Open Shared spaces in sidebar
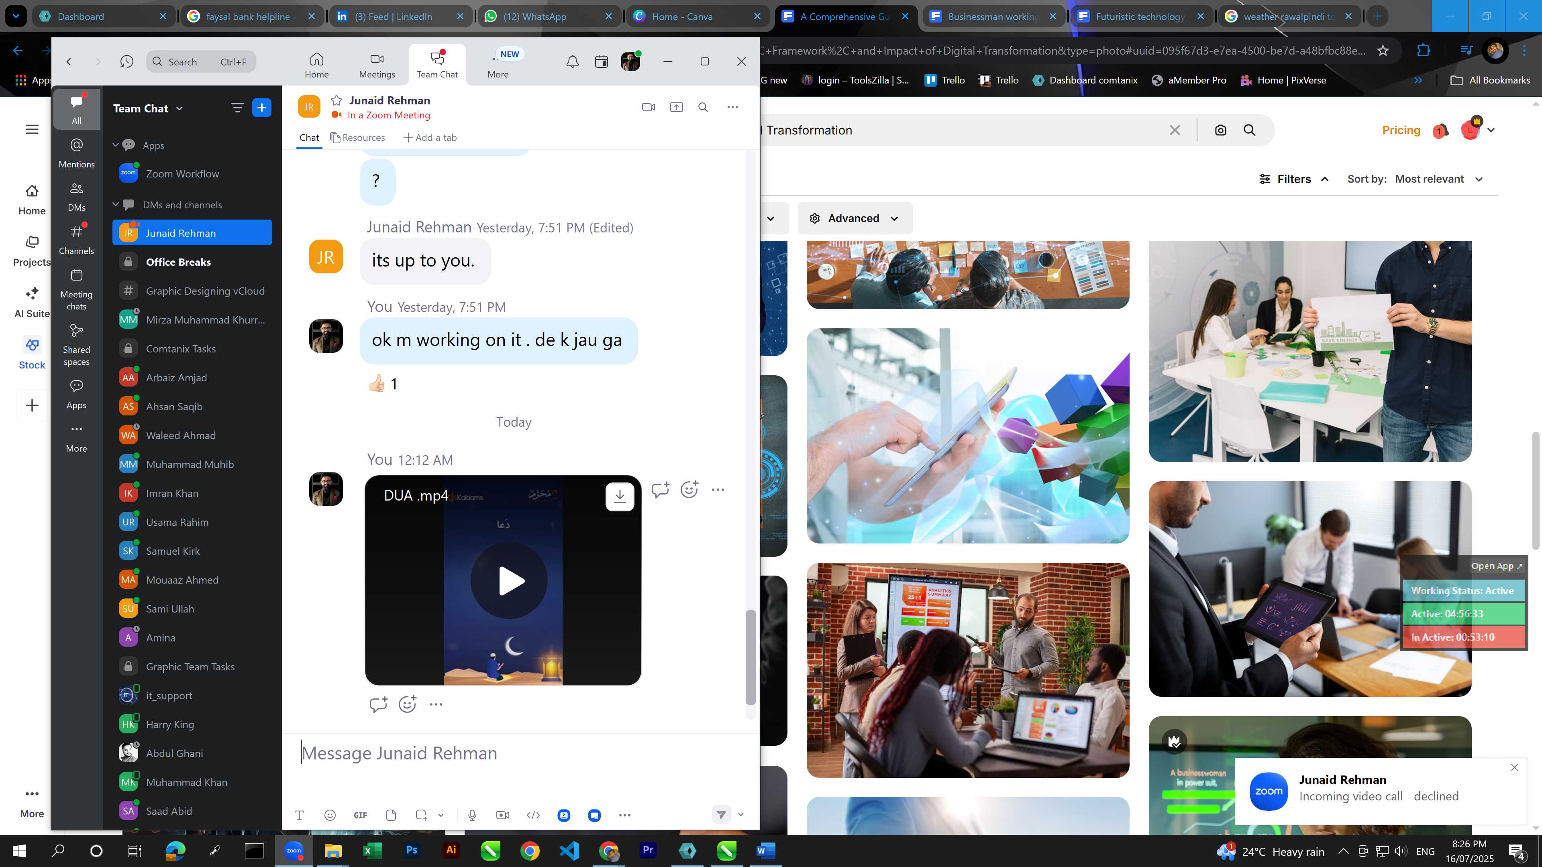Viewport: 1542px width, 867px height. tap(77, 345)
